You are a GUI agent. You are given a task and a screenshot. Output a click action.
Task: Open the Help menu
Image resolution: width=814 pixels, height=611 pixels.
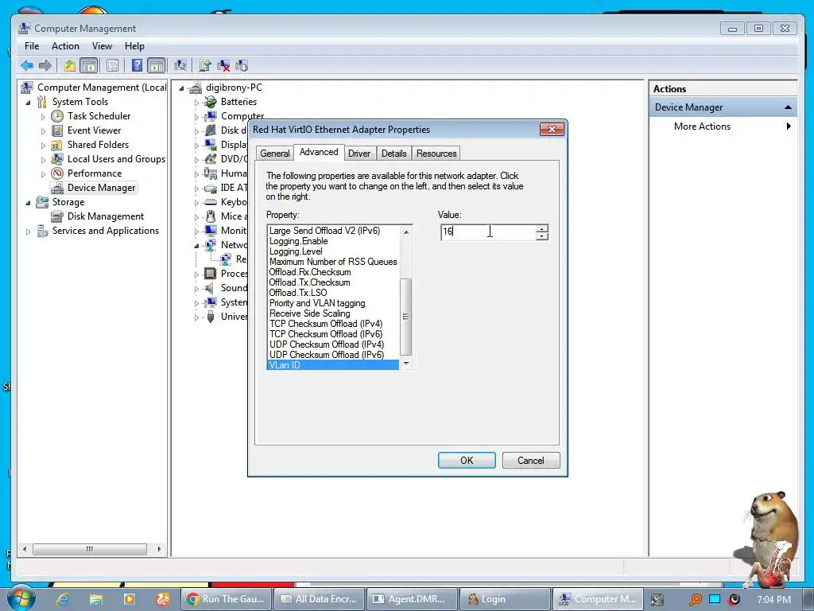(134, 46)
